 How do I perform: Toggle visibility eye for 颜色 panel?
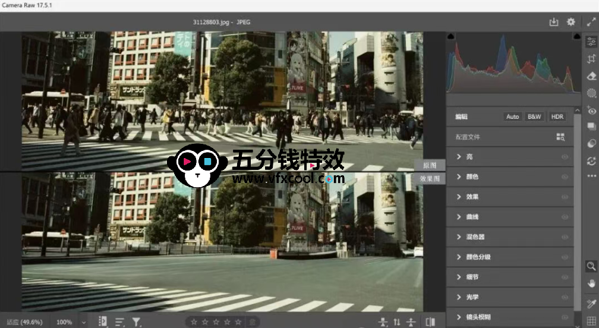pos(565,177)
